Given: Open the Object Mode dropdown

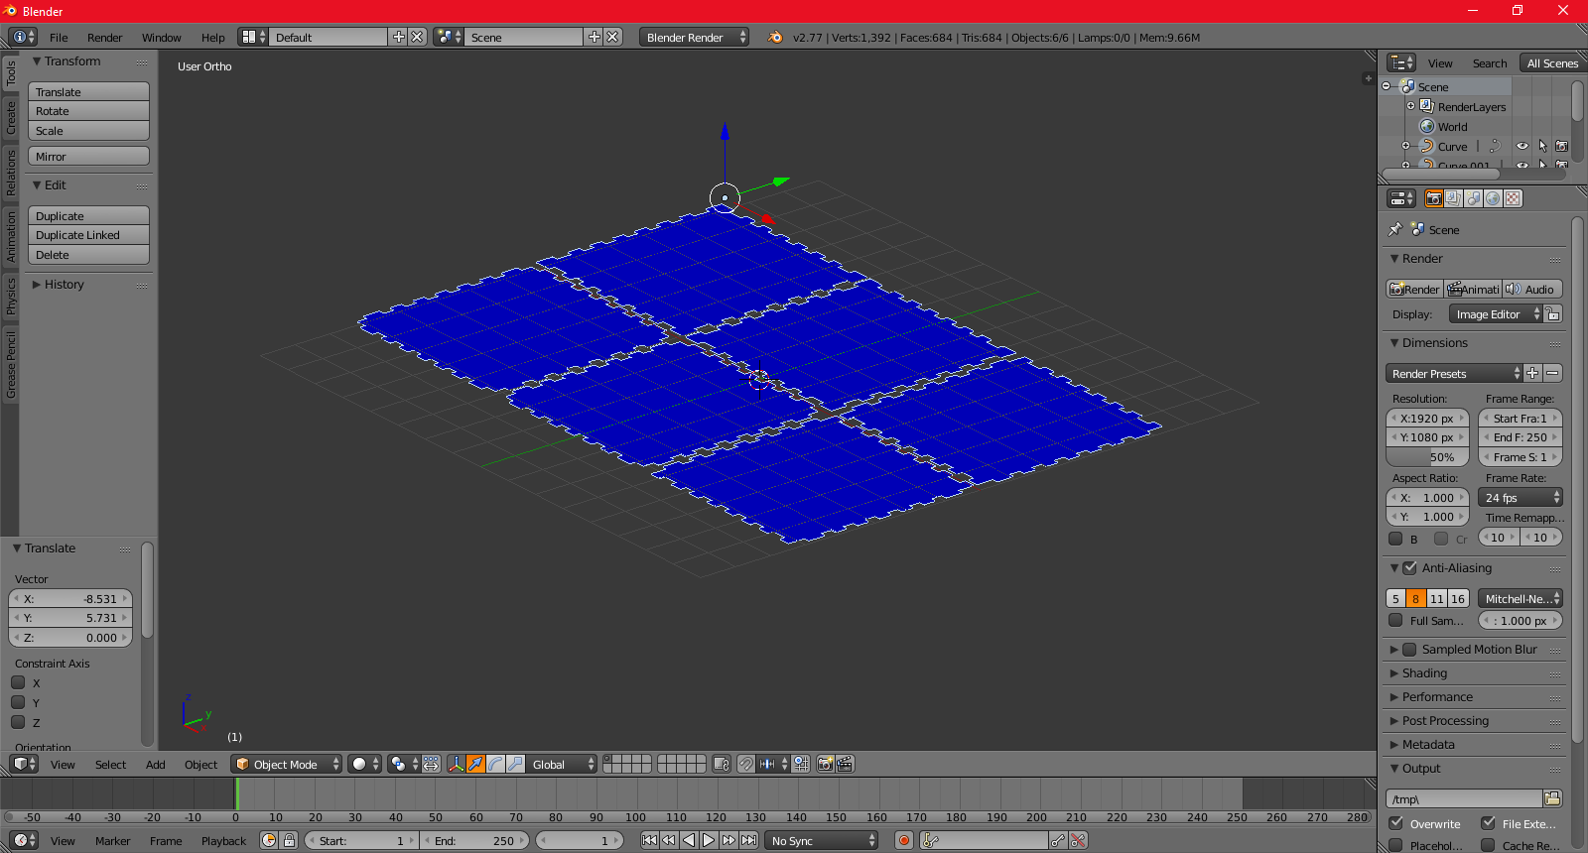Looking at the screenshot, I should pos(287,764).
